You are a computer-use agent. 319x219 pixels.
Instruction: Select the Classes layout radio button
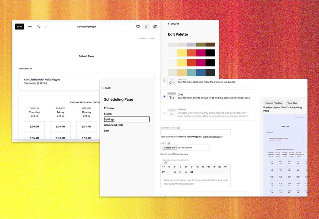tap(165, 113)
